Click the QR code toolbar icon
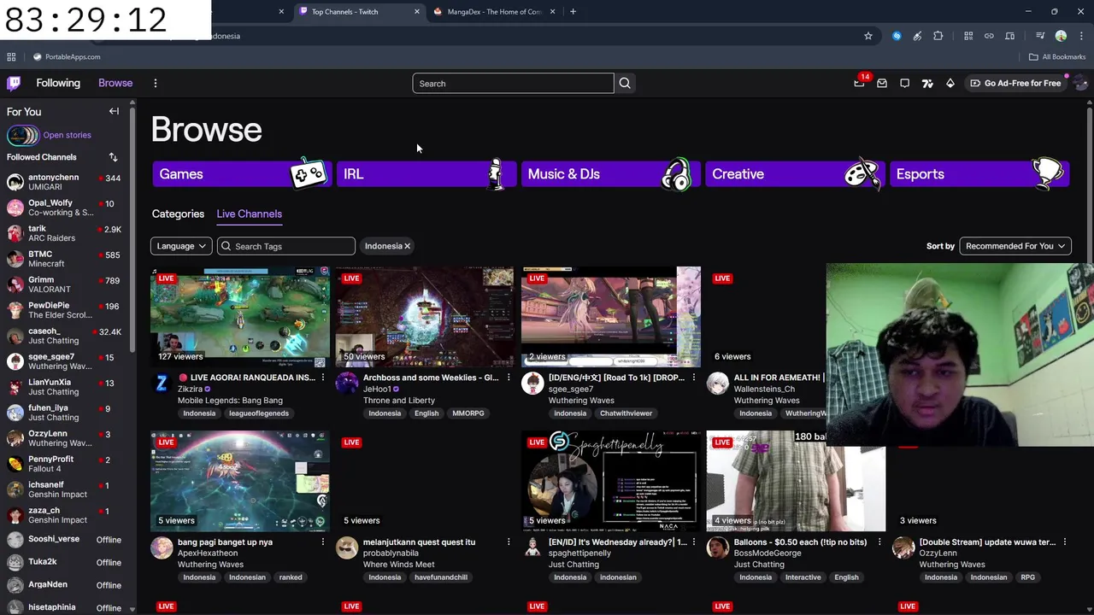This screenshot has height=615, width=1094. click(x=968, y=36)
